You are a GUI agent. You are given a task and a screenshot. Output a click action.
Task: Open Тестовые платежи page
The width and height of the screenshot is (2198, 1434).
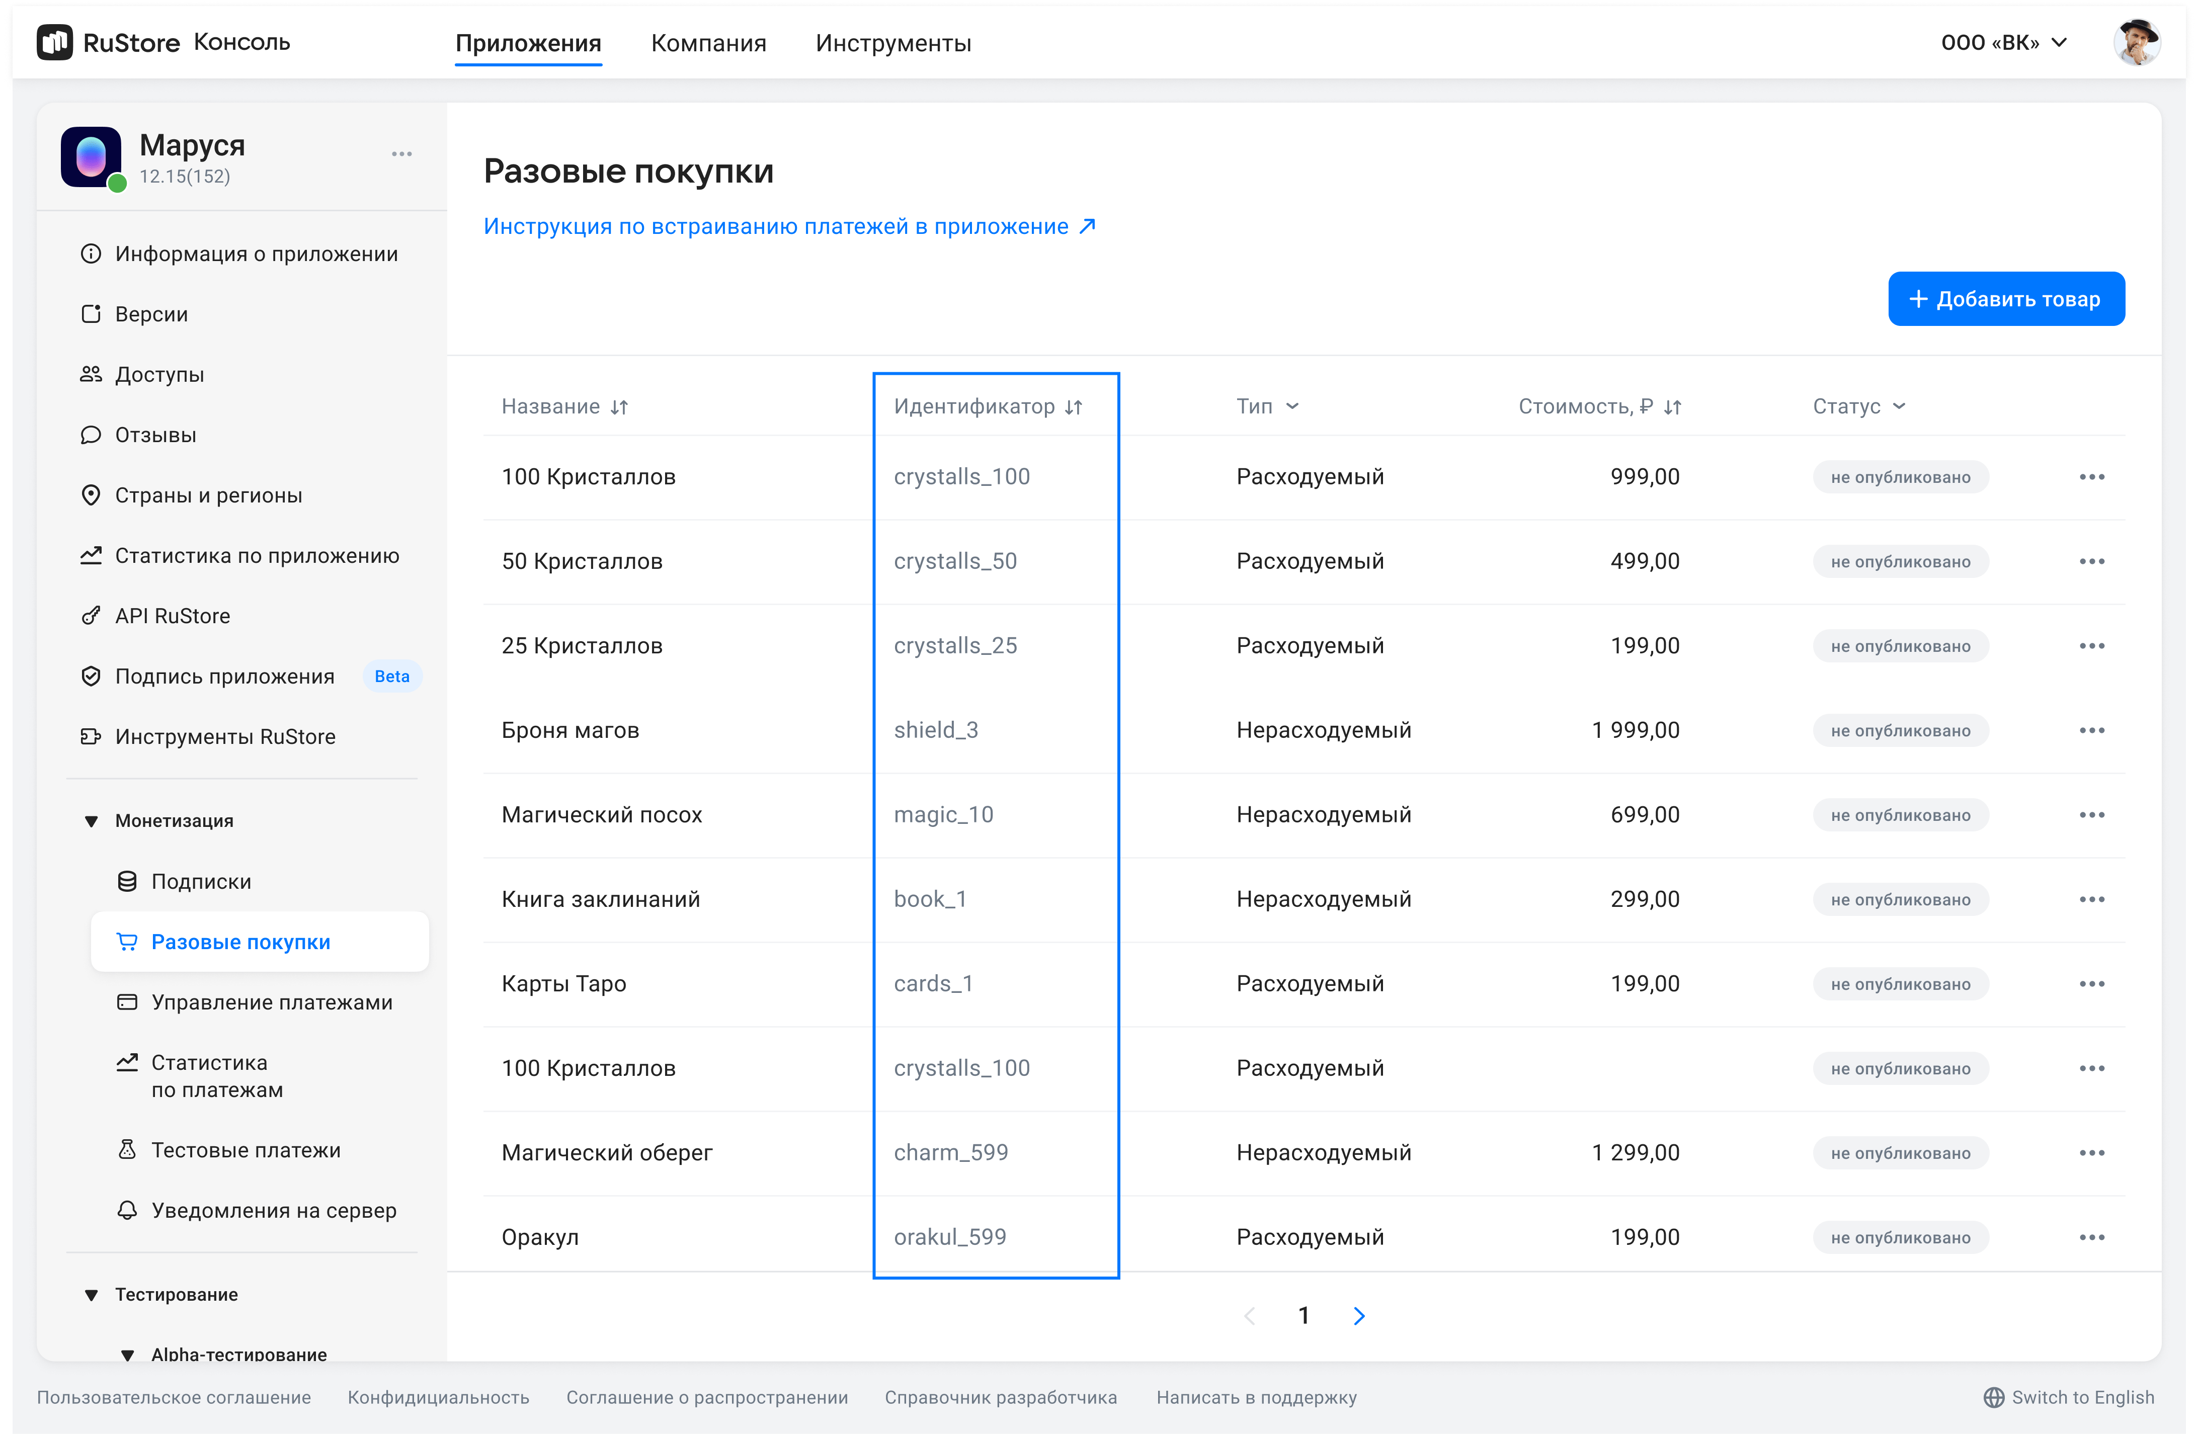(x=246, y=1150)
